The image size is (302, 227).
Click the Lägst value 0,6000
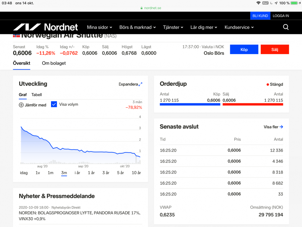pos(149,53)
